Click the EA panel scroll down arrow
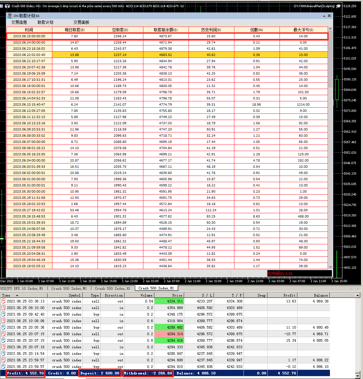This screenshot has width=363, height=379. tap(330, 267)
